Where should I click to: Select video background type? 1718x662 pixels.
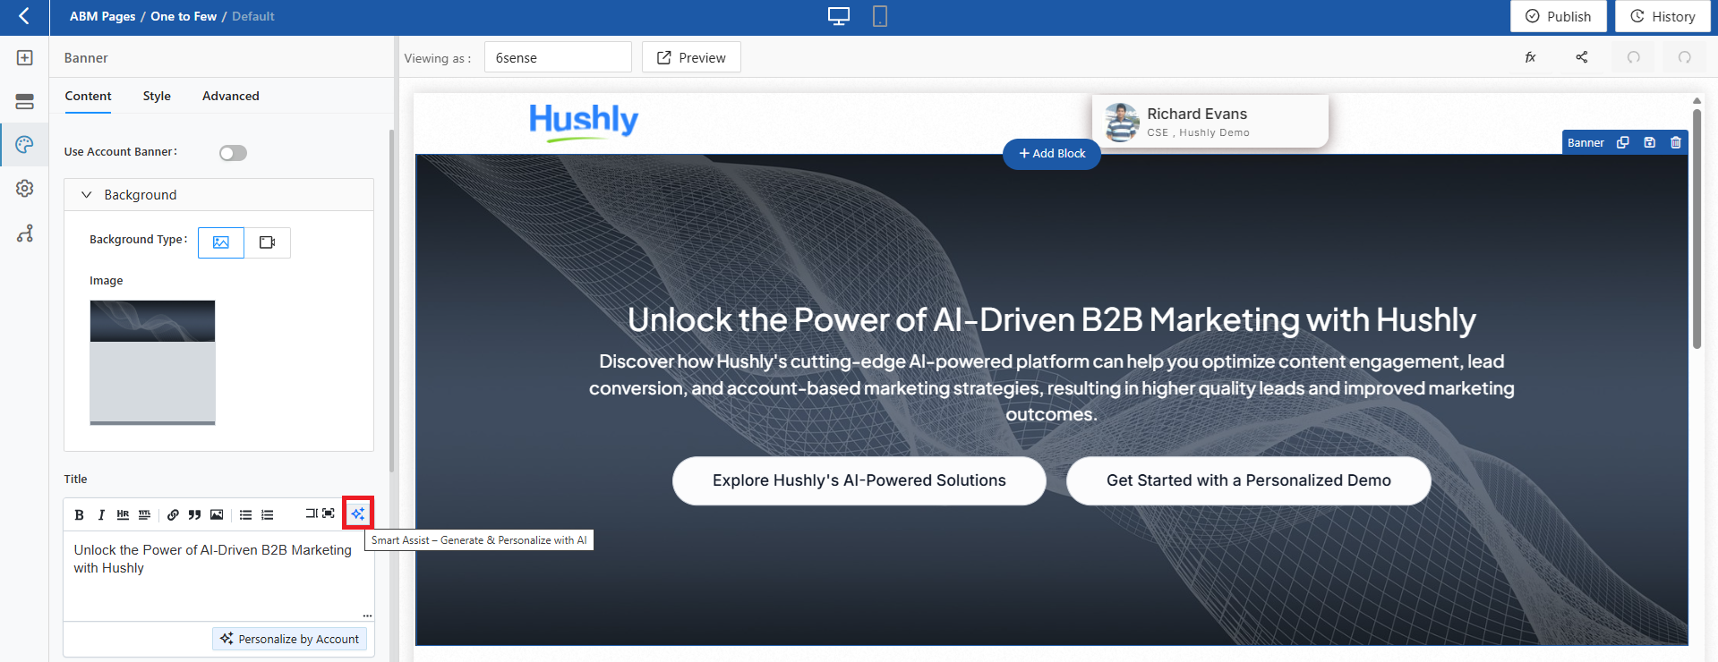click(x=267, y=242)
